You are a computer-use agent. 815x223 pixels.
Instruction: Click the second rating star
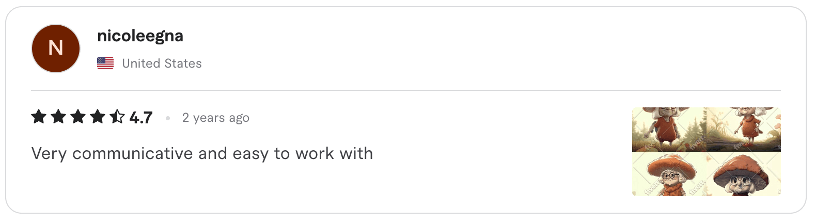[x=58, y=117]
